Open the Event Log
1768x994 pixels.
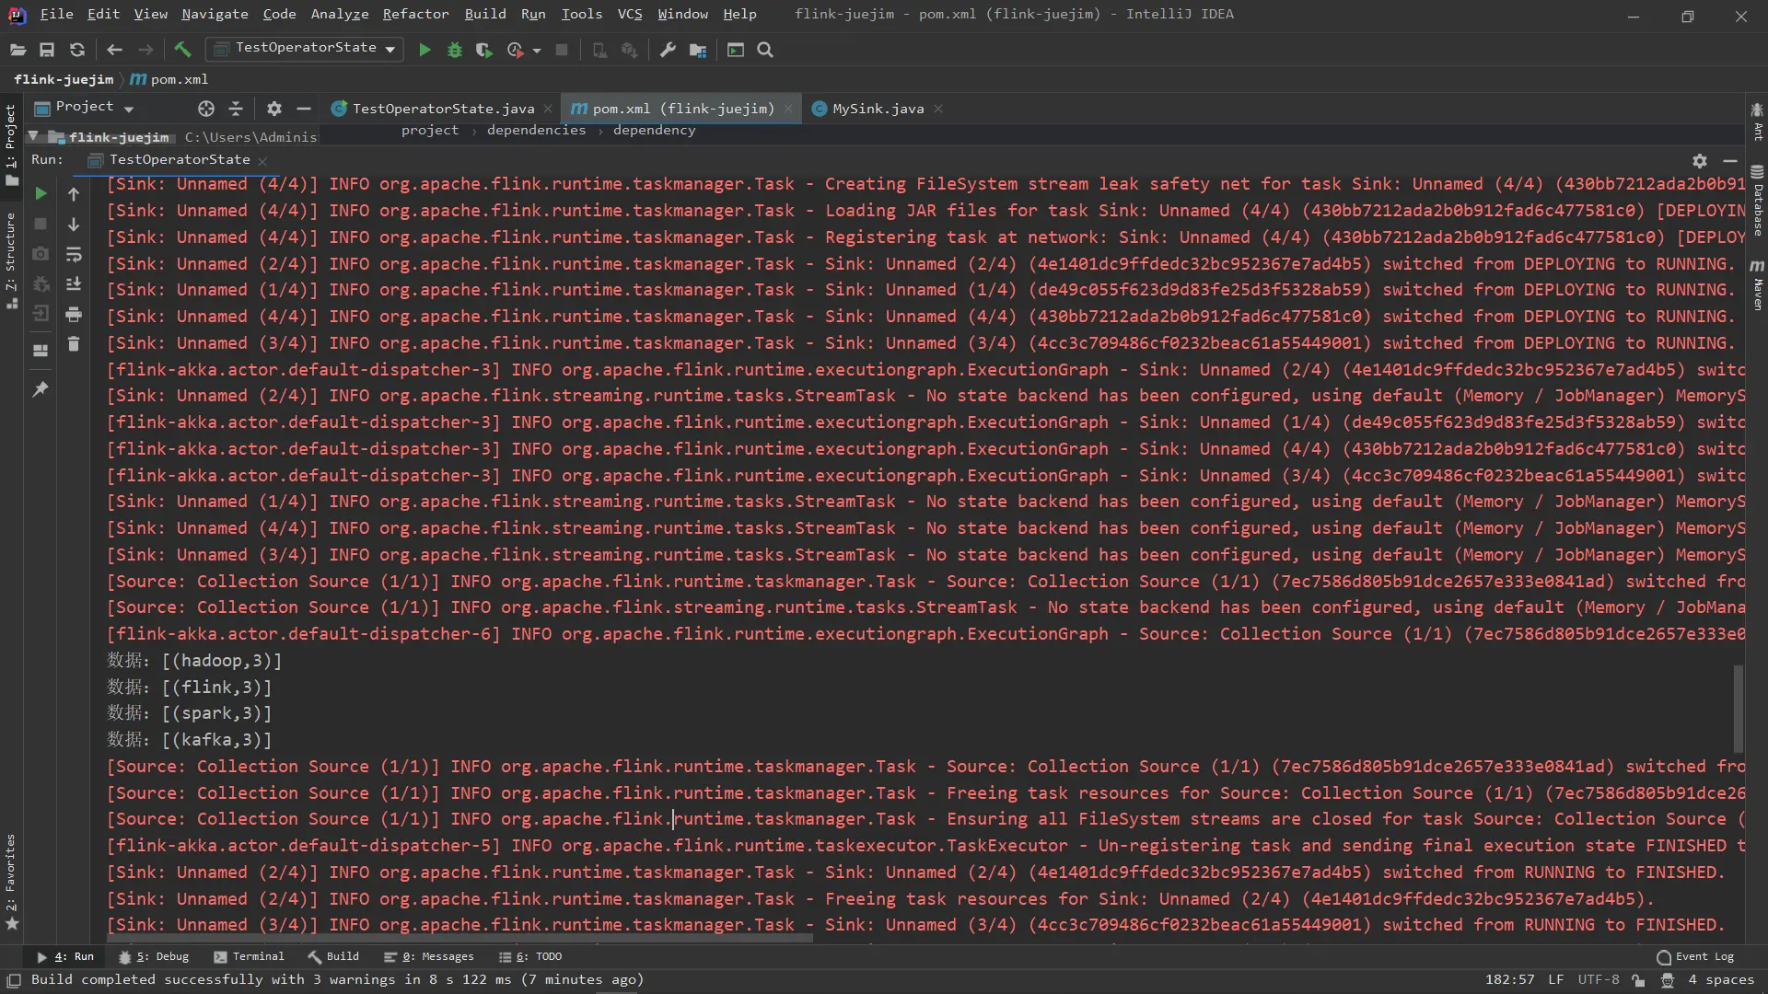(x=1695, y=956)
